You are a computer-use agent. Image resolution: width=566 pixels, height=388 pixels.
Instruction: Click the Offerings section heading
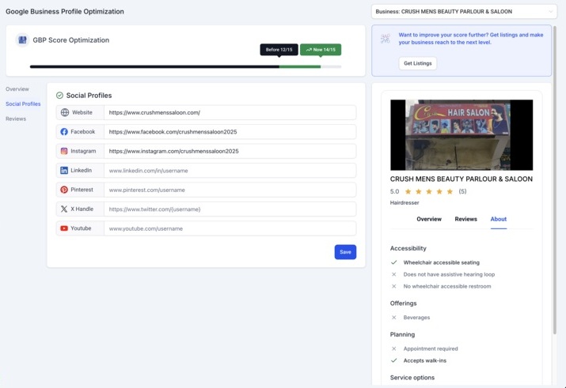[x=403, y=303]
